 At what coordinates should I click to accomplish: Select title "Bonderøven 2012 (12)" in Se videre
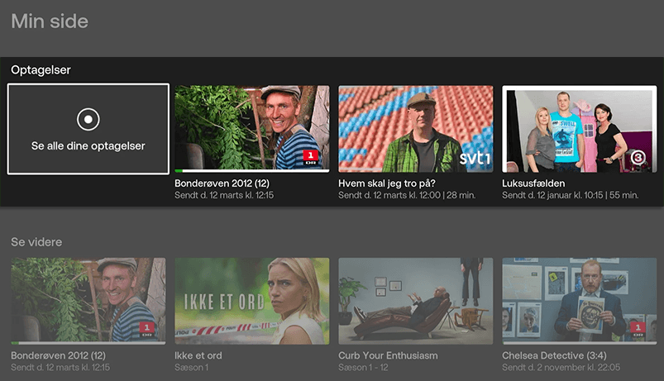tap(58, 355)
